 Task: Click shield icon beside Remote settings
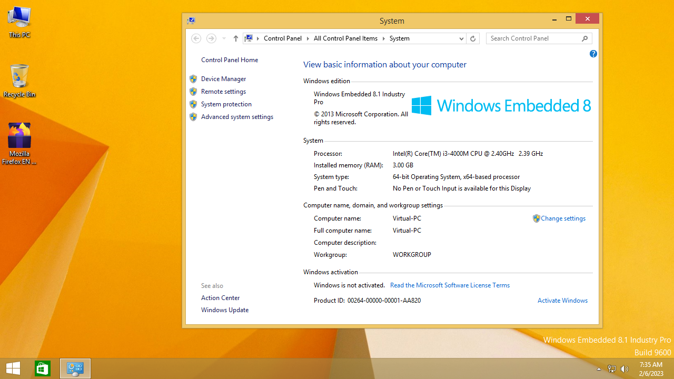pos(193,92)
